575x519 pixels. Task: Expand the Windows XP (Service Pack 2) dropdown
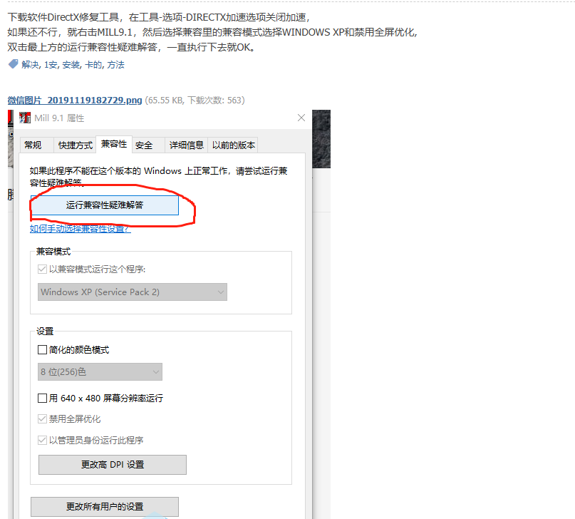click(133, 292)
